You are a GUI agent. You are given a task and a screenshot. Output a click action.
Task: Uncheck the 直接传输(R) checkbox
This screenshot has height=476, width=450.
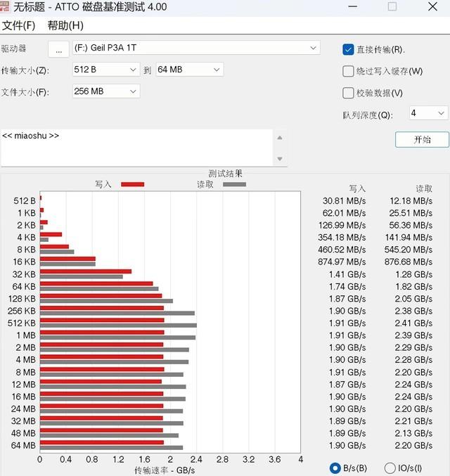(348, 50)
